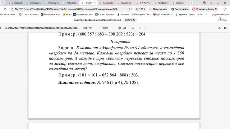
Task: Switch to the Т.А.Алтуш tab
Action: [143, 3]
